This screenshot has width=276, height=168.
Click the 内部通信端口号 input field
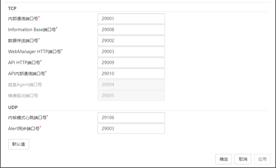pyautogui.click(x=131, y=19)
